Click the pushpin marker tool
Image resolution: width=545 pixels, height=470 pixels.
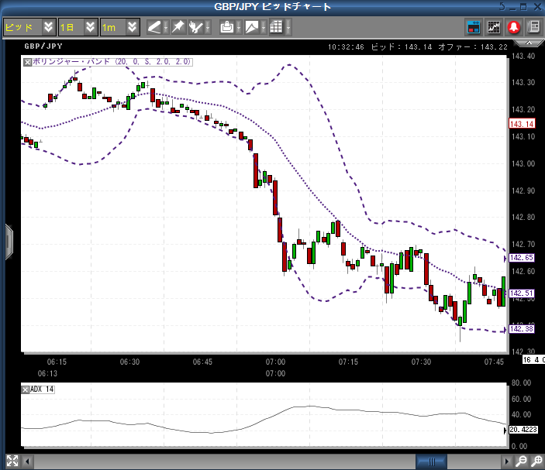178,27
